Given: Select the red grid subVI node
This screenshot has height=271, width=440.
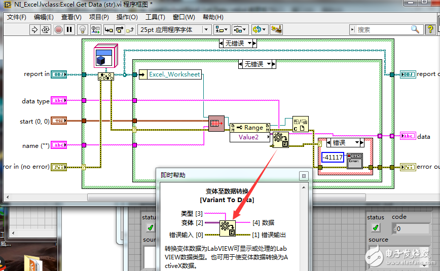Looking at the screenshot, I should pyautogui.click(x=216, y=124).
